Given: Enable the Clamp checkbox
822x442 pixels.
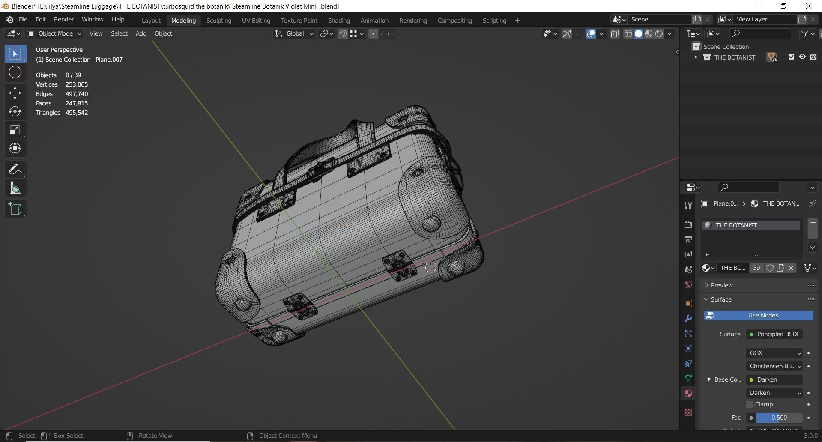Looking at the screenshot, I should [750, 405].
